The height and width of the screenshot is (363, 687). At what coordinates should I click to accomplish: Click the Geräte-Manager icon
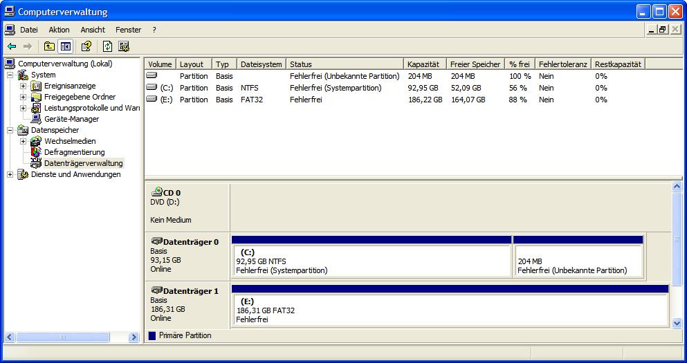click(x=37, y=119)
